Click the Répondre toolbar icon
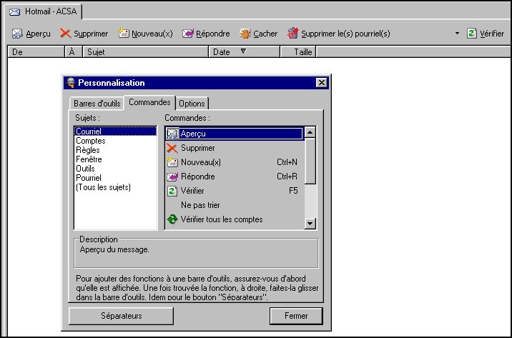This screenshot has width=512, height=338. [x=188, y=34]
